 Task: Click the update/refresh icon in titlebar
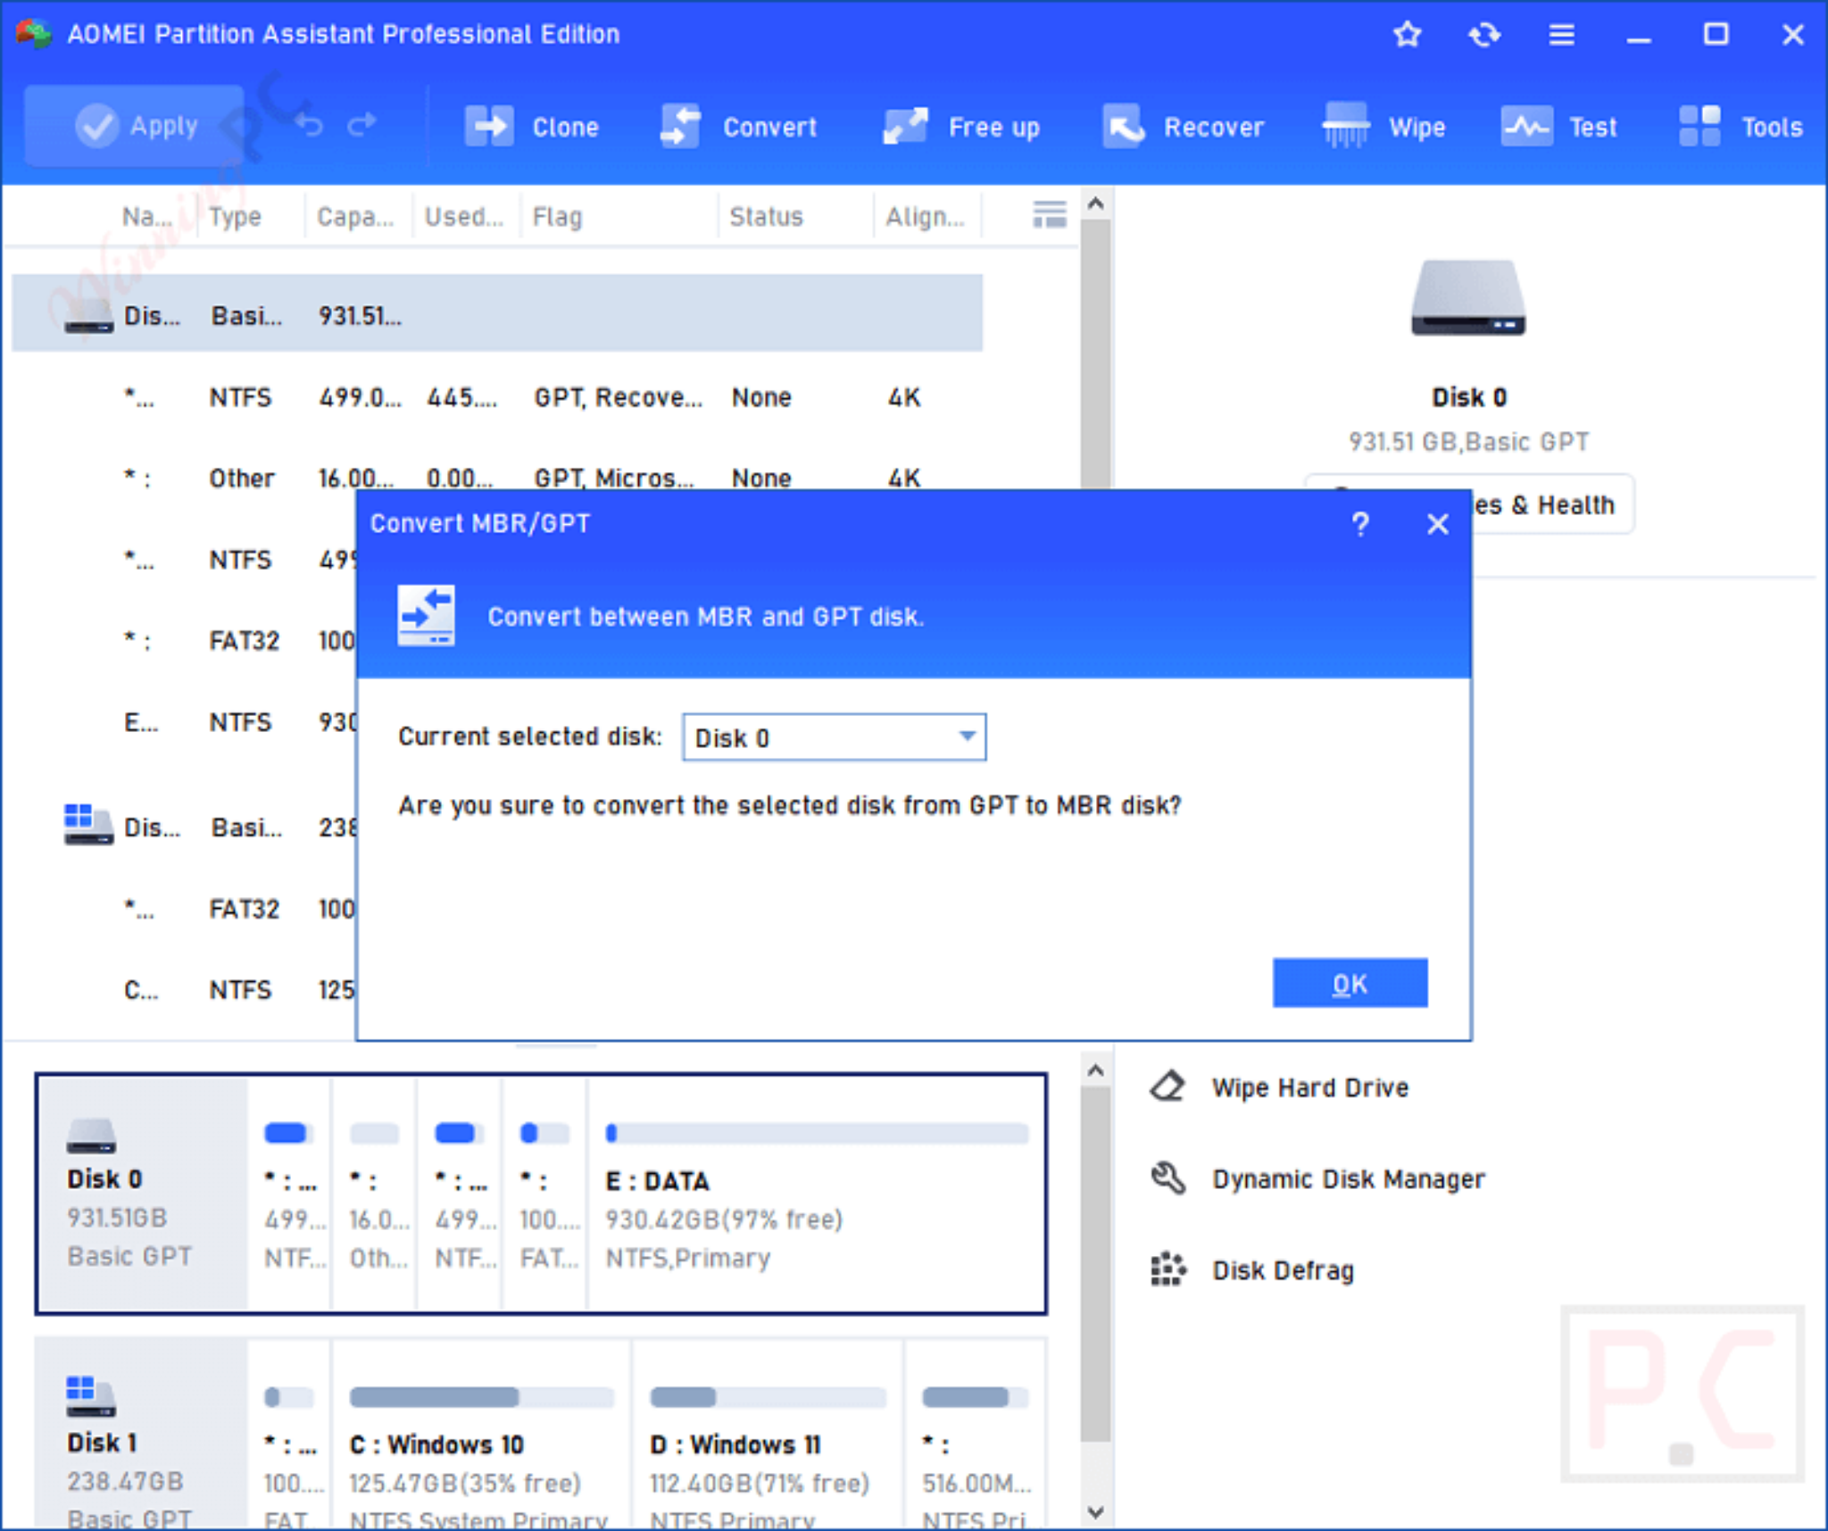[x=1484, y=34]
